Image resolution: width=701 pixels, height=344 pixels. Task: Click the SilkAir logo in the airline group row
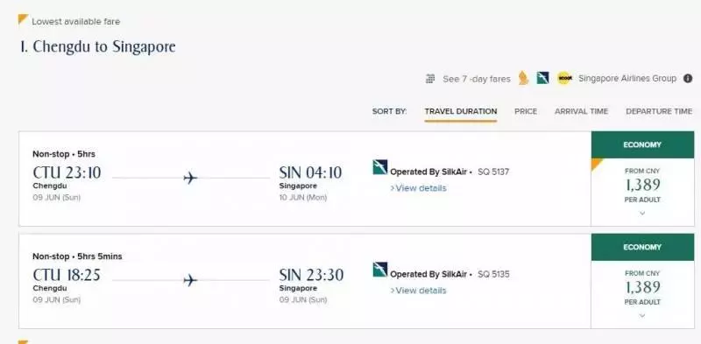pyautogui.click(x=542, y=78)
